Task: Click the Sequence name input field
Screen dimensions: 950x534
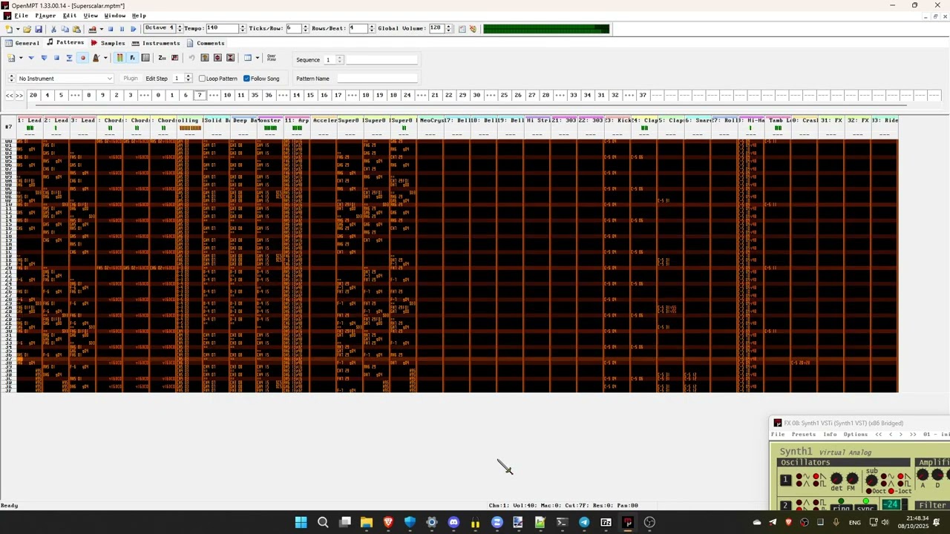Action: 382,59
